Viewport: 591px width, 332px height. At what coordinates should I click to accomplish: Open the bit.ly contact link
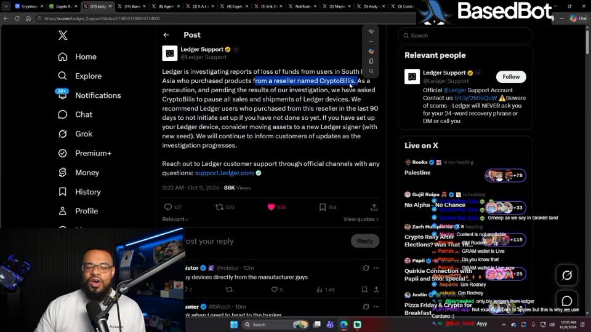point(476,98)
